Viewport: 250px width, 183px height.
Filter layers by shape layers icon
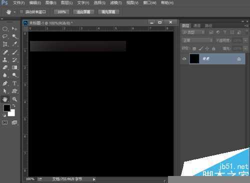(232, 32)
